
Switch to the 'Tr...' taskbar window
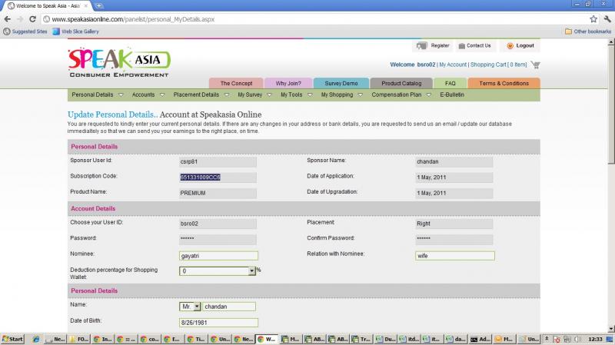(x=361, y=339)
